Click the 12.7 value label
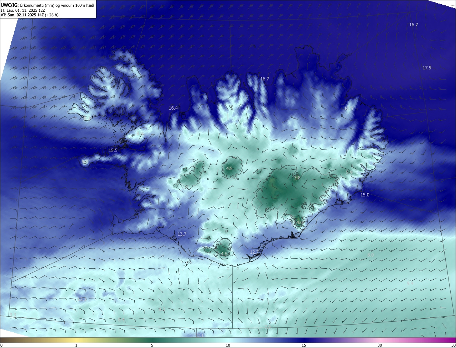The height and width of the screenshot is (348, 456). [x=254, y=252]
